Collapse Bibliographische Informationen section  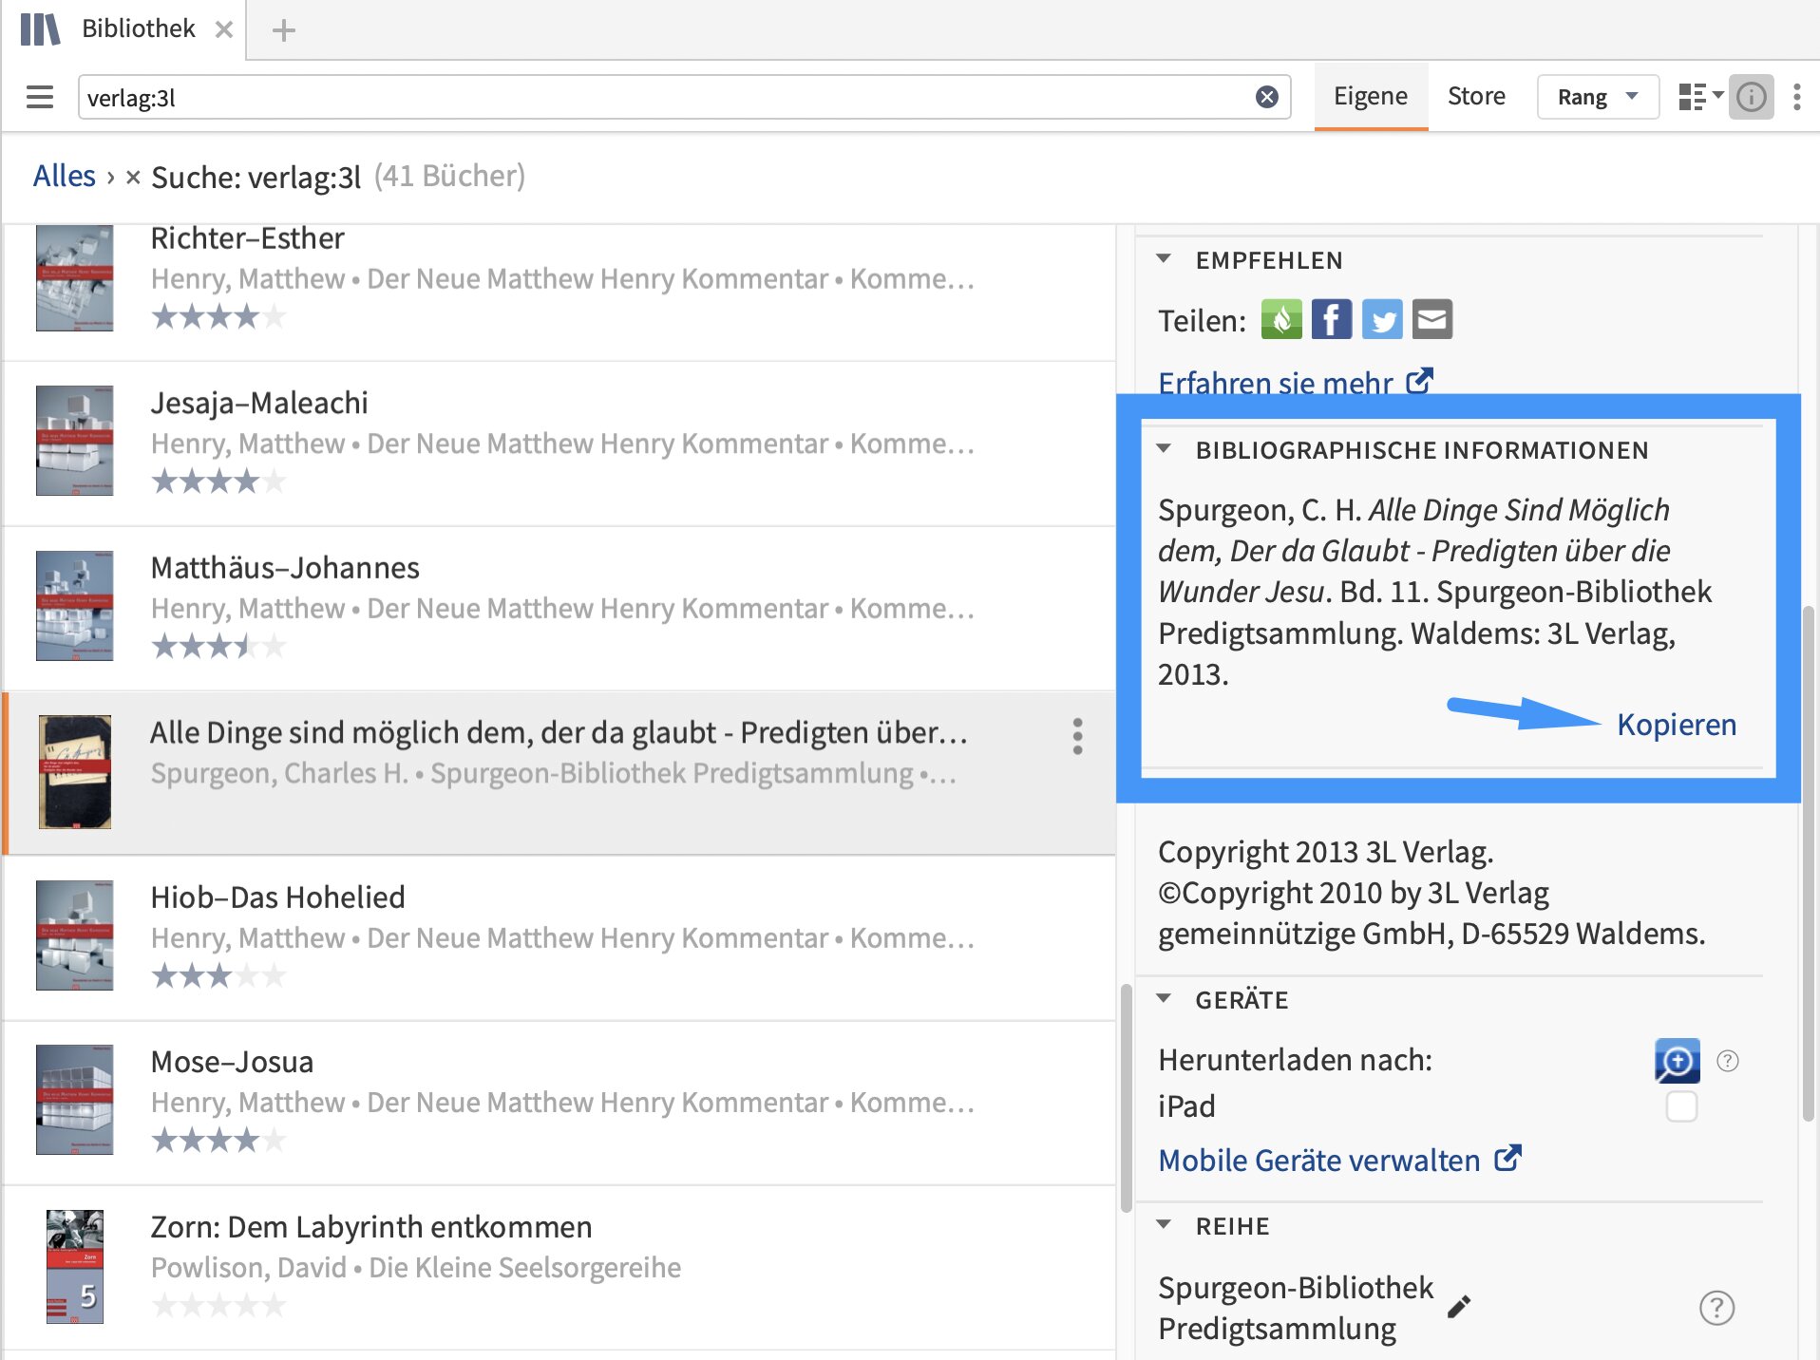1164,448
